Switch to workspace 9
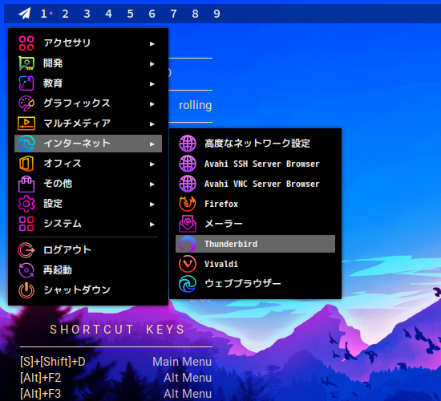 [216, 14]
